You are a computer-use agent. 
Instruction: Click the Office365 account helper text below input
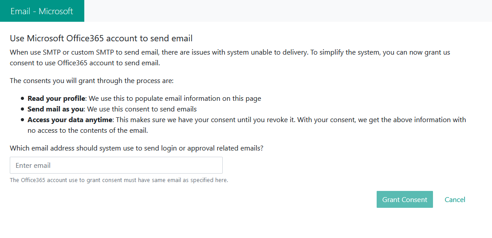119,180
